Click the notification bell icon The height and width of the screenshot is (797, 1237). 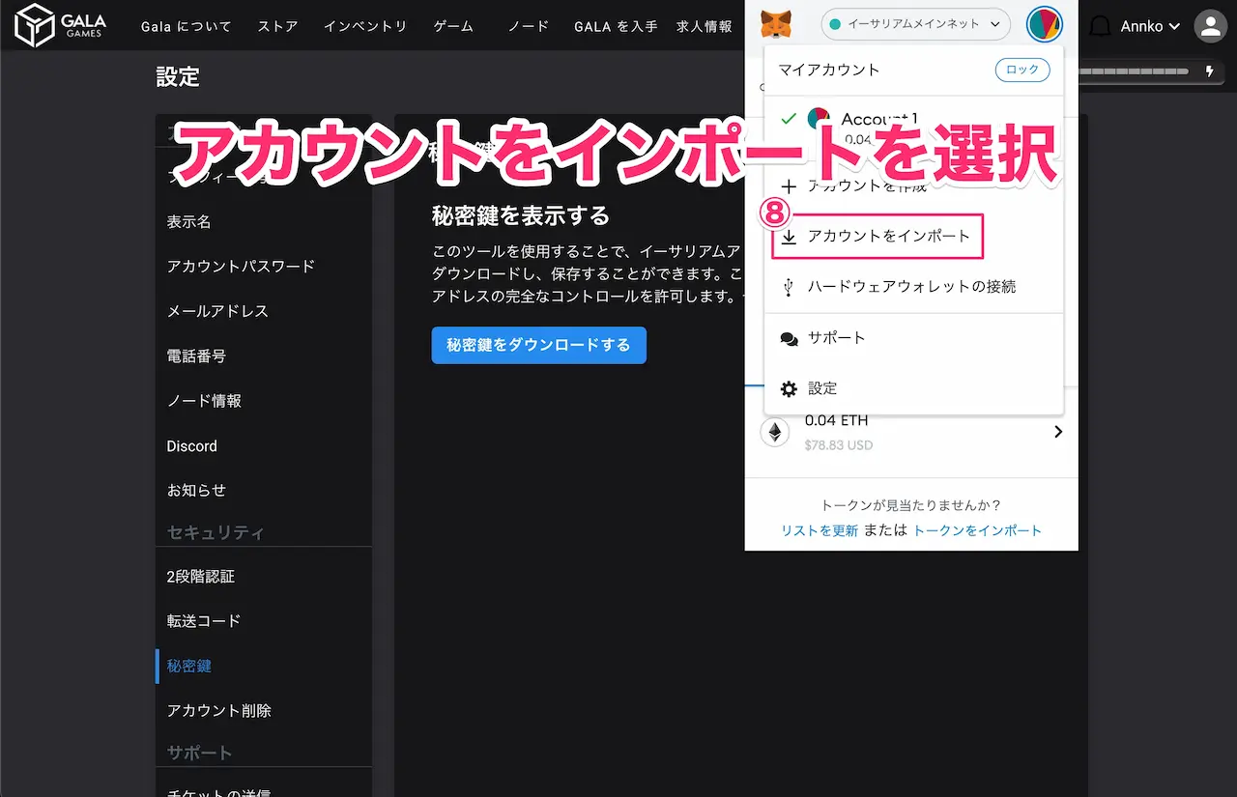1100,27
